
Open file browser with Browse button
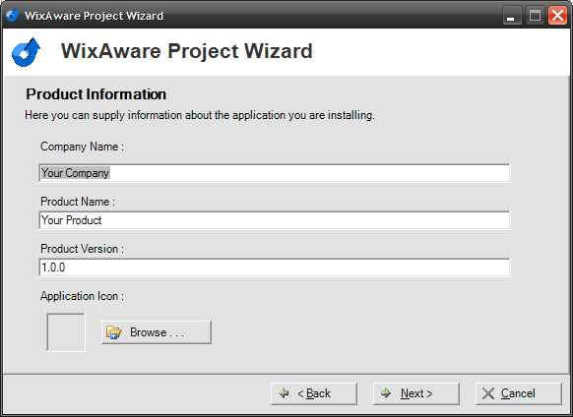pos(157,332)
